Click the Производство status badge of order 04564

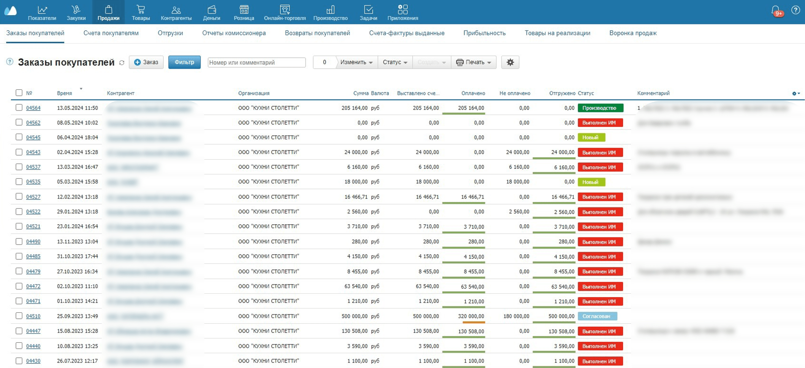coord(600,108)
